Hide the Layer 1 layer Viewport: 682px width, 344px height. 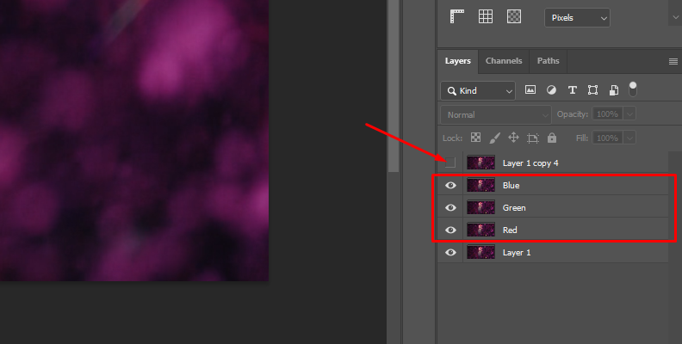pyautogui.click(x=450, y=252)
